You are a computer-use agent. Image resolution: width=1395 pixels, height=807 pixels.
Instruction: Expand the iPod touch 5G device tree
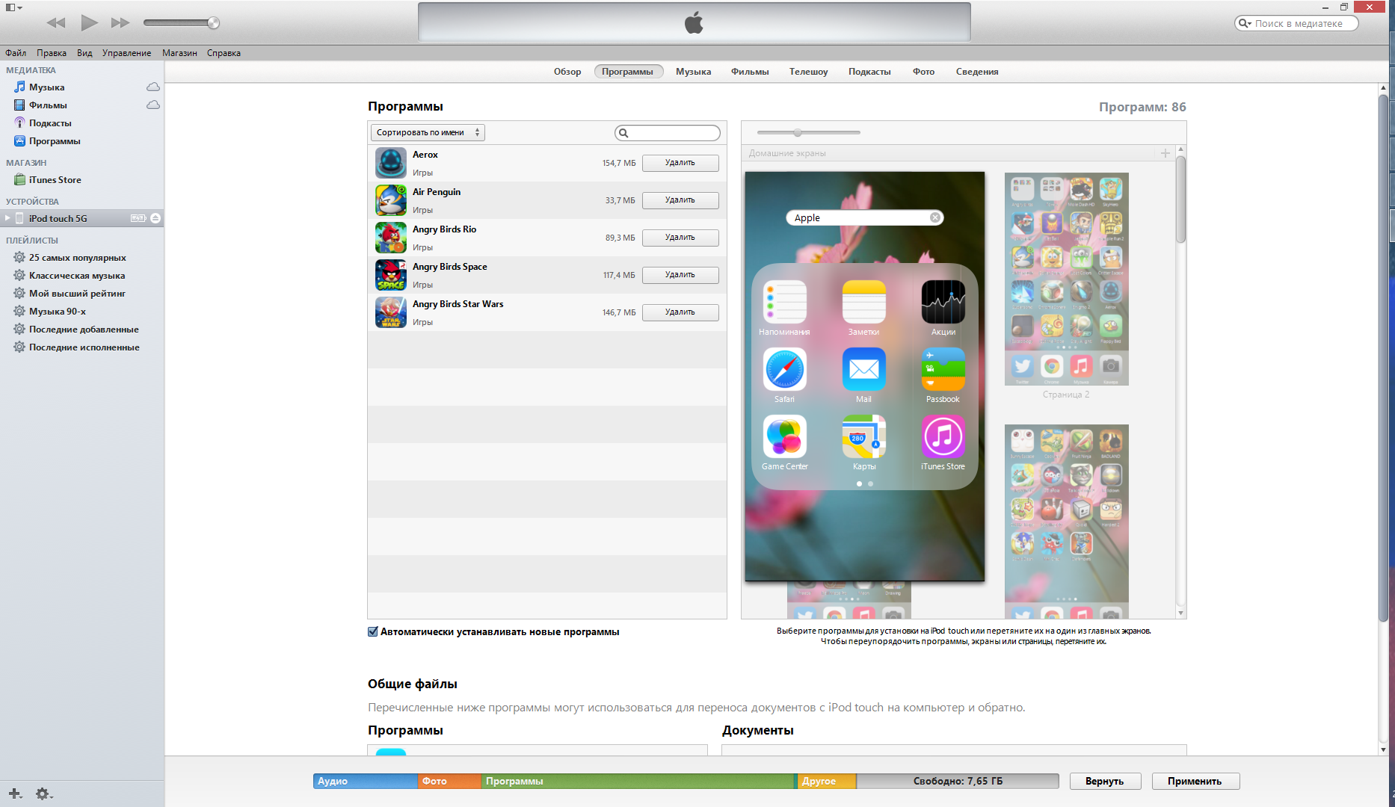pyautogui.click(x=7, y=218)
